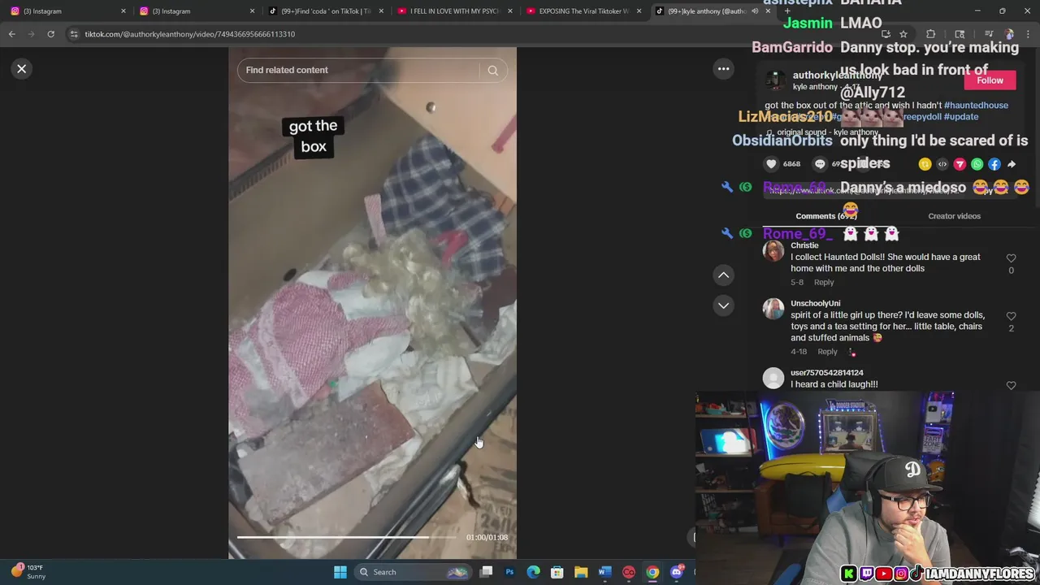This screenshot has width=1040, height=585.
Task: Open Task View on the taskbar
Action: [486, 572]
